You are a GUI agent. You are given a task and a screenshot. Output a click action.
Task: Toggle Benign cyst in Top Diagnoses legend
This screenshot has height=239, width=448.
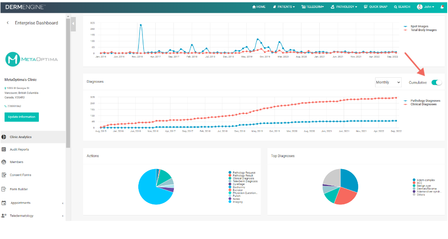click(x=422, y=186)
